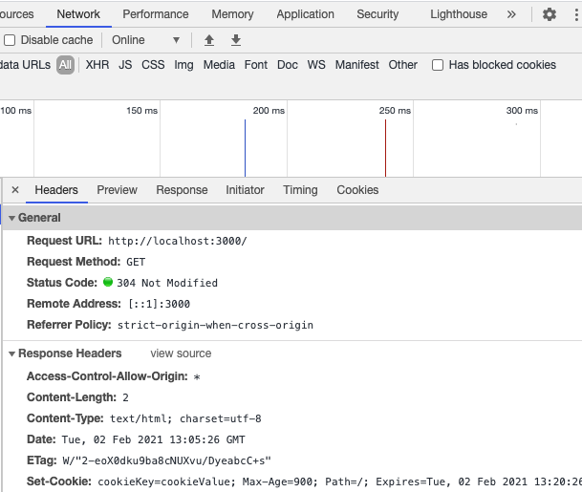582x492 pixels.
Task: Click the ETag header value
Action: (x=166, y=460)
